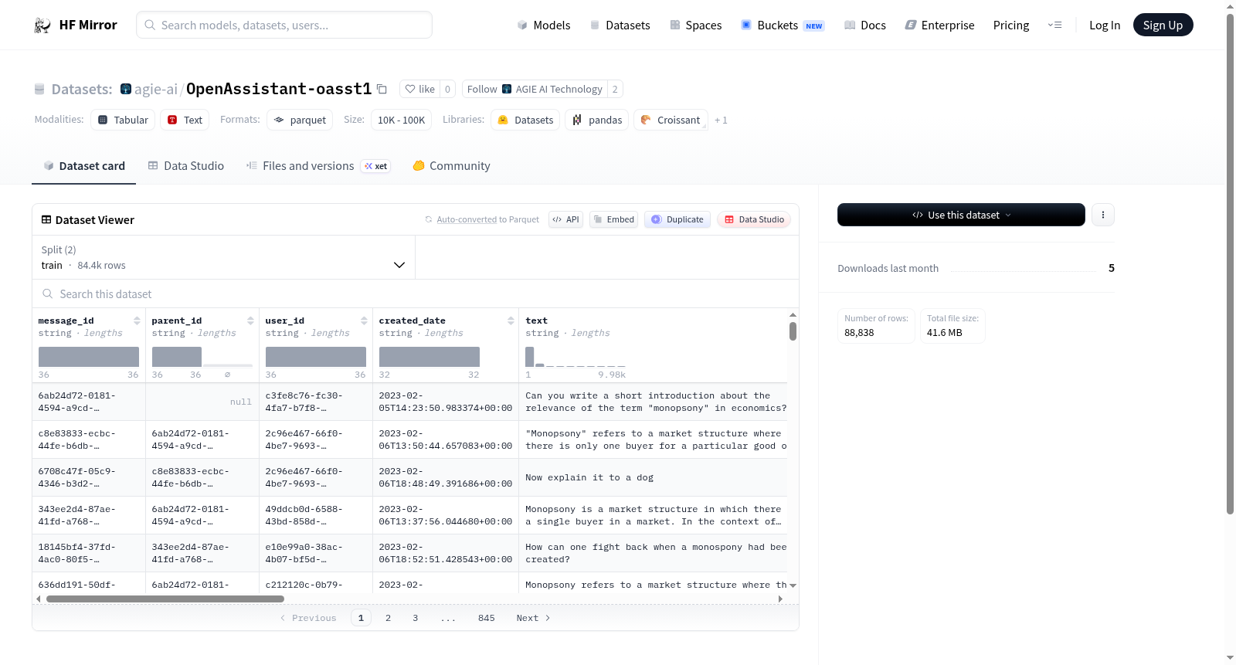Viewport: 1236px width, 665px height.
Task: Open the more options kebab menu
Action: click(1103, 215)
